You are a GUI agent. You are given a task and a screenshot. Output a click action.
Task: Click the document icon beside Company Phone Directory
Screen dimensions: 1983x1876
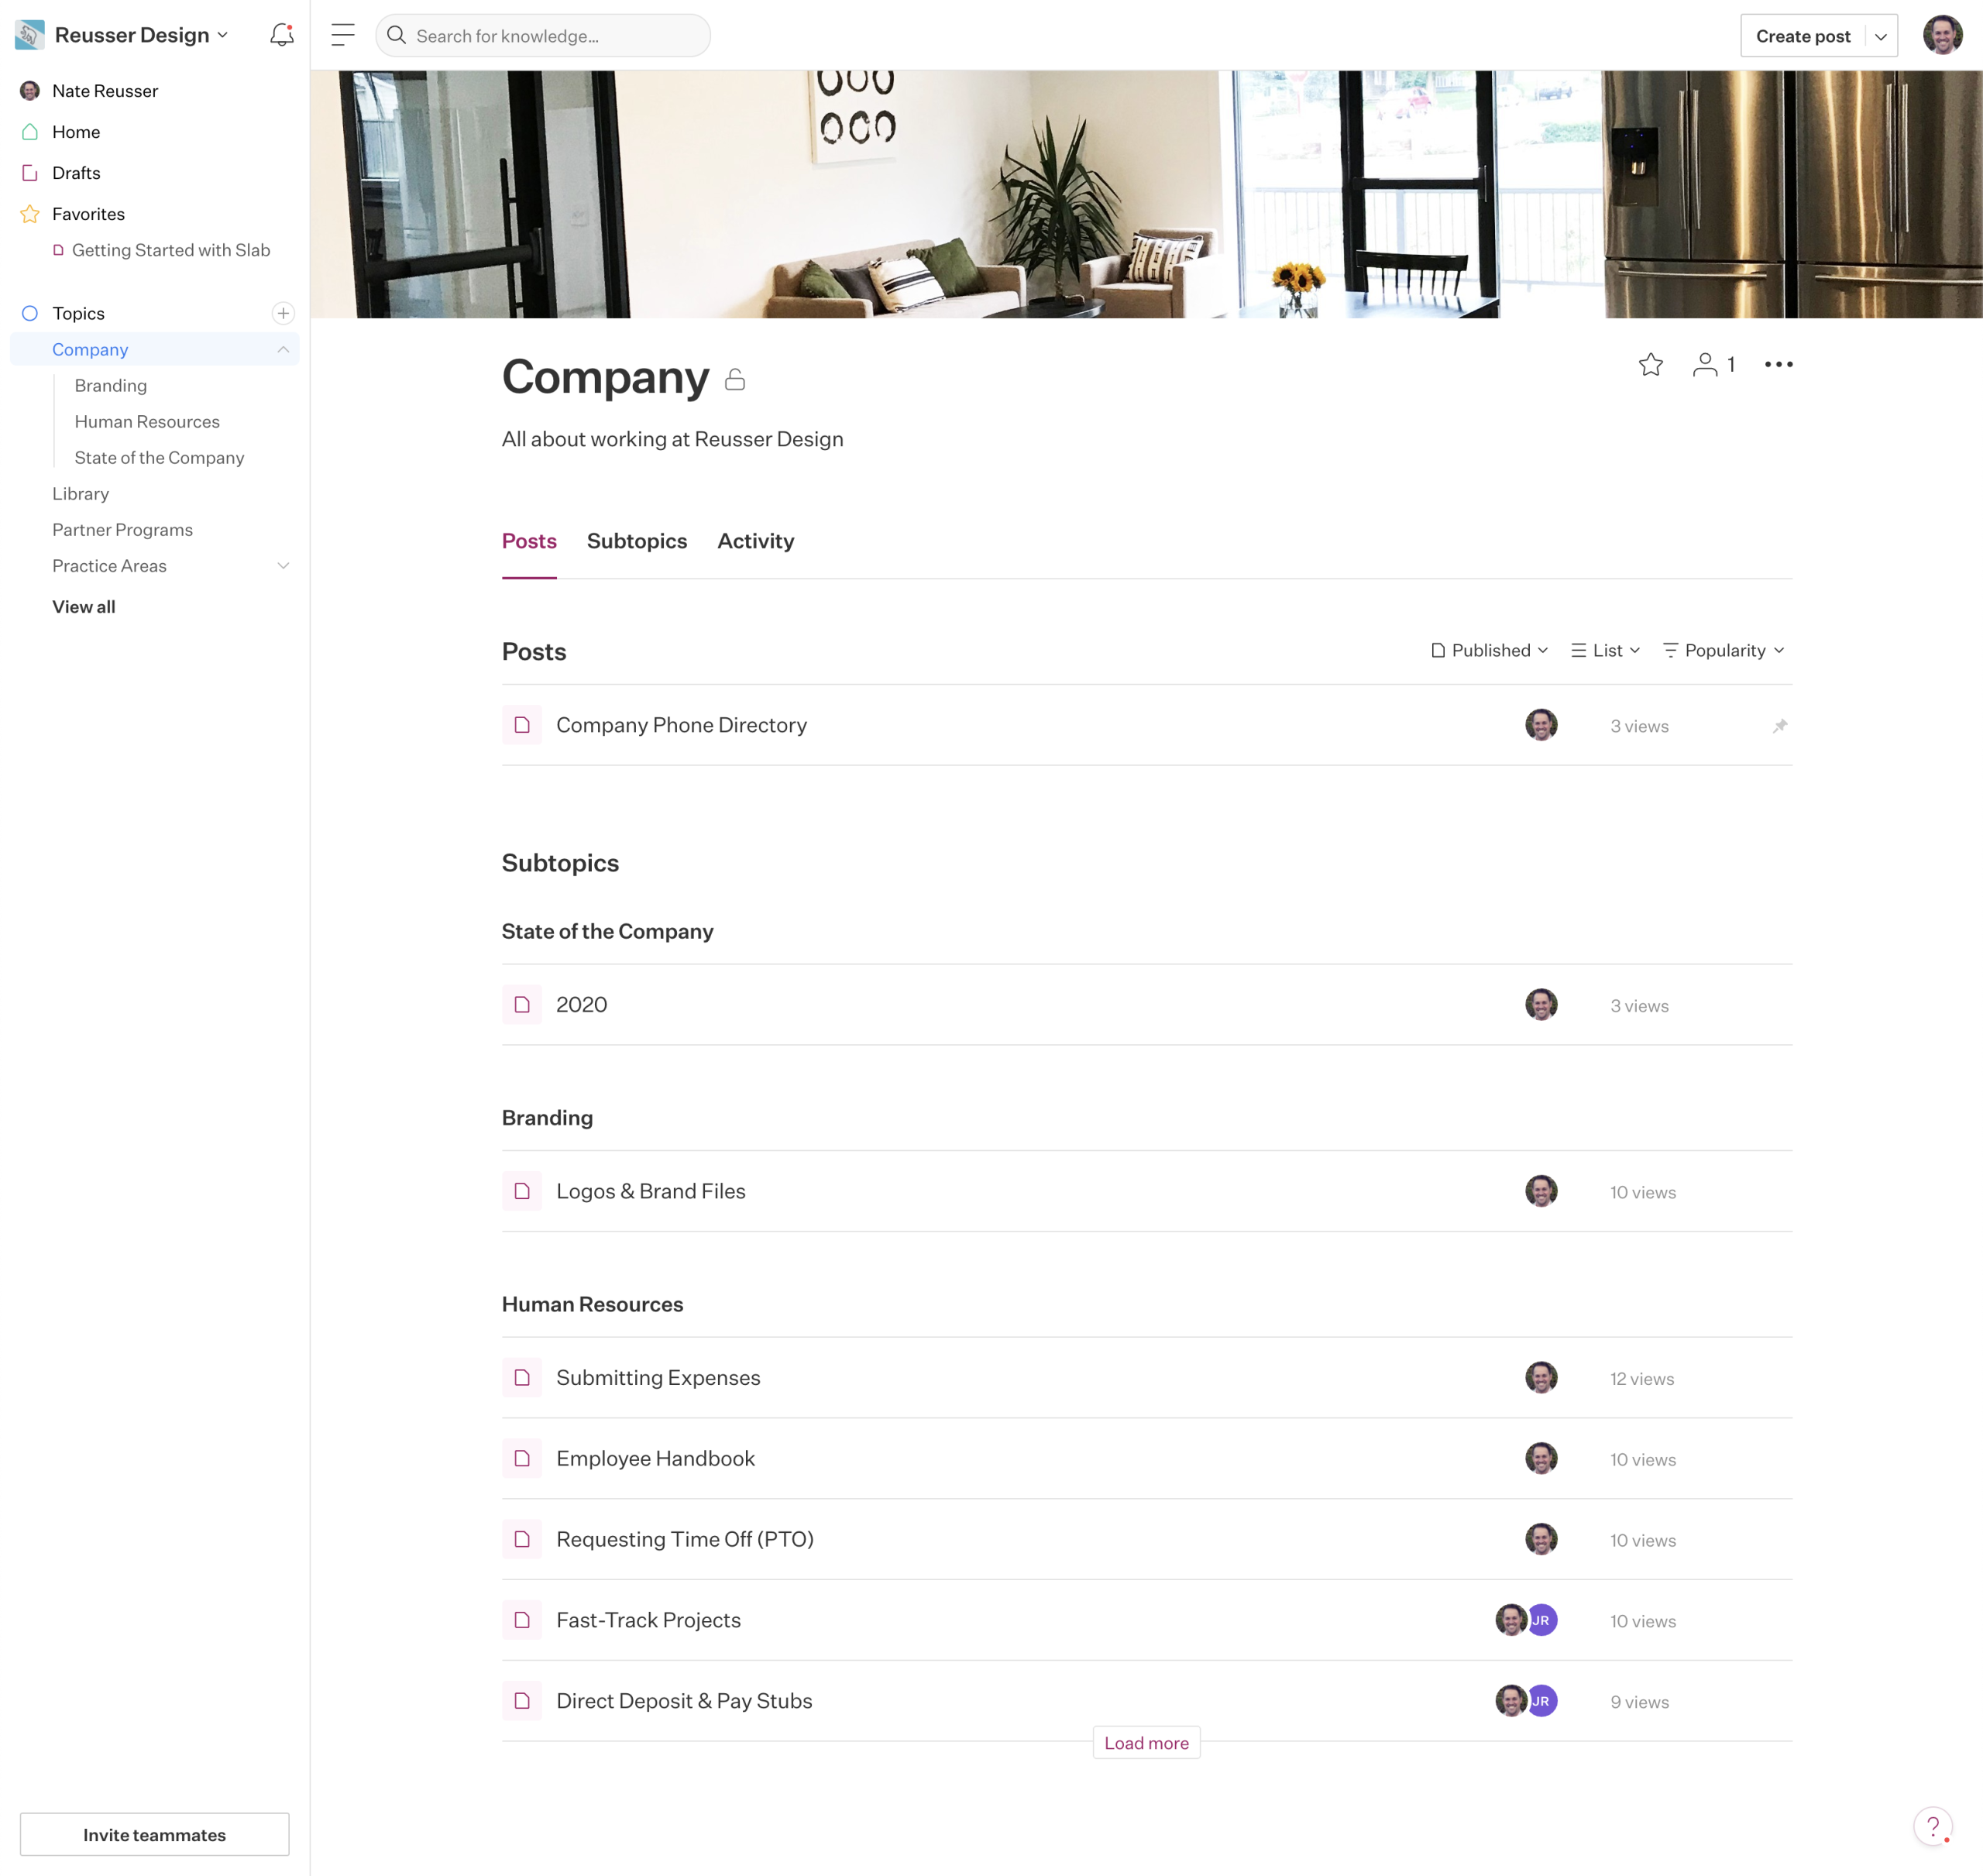tap(522, 724)
